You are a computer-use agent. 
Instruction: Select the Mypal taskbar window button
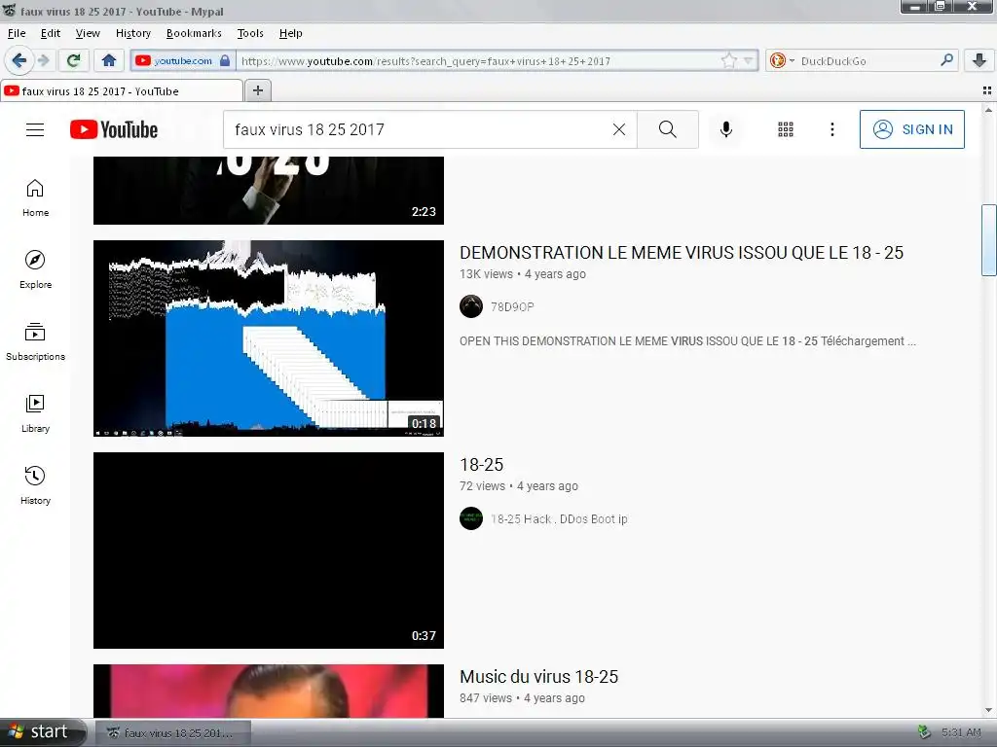[x=173, y=733]
